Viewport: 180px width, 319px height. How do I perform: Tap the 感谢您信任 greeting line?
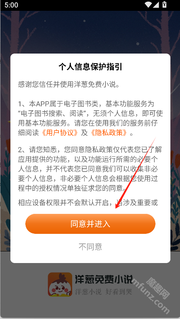pyautogui.click(x=69, y=85)
